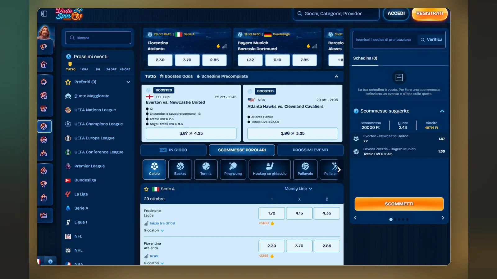The width and height of the screenshot is (497, 279).
Task: Select the Hockey su ghiaccio tile
Action: tap(270, 170)
